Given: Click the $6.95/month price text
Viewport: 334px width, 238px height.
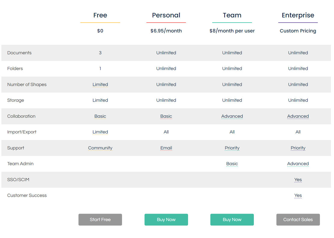Looking at the screenshot, I should 166,31.
